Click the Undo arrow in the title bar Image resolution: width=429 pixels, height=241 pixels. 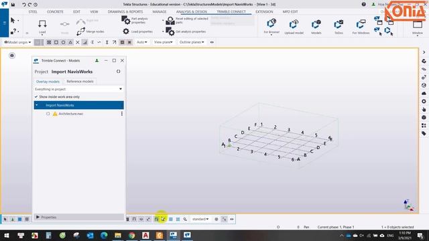click(x=24, y=5)
